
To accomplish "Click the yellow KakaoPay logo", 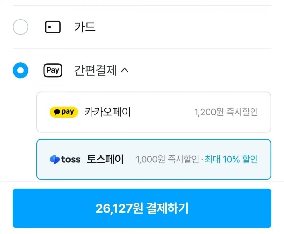I will pyautogui.click(x=64, y=112).
